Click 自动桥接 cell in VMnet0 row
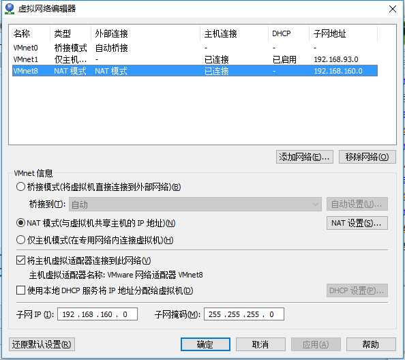This screenshot has height=360, width=405. tap(111, 48)
